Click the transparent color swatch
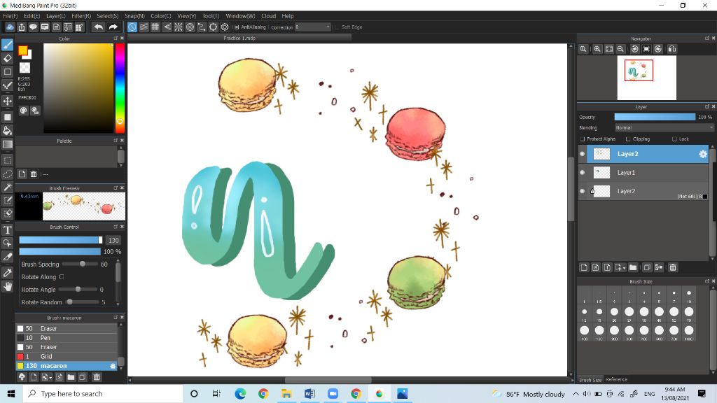This screenshot has width=717, height=403. tap(25, 68)
